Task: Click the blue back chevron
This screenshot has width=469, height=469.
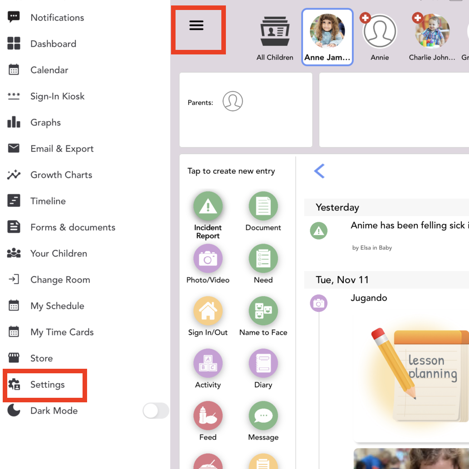Action: coord(319,171)
